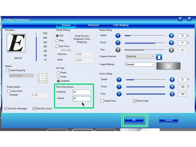Open the Image Dithering dropdown

[x=140, y=65]
